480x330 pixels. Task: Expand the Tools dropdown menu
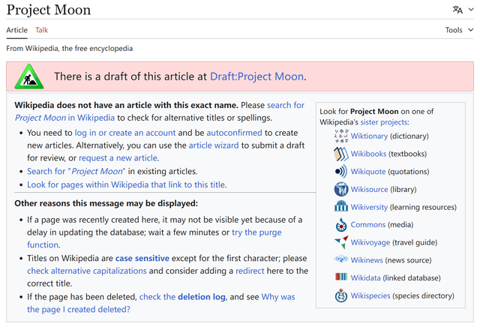tap(459, 30)
